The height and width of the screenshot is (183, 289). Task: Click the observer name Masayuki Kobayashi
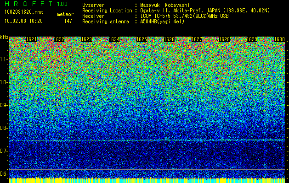165,5
